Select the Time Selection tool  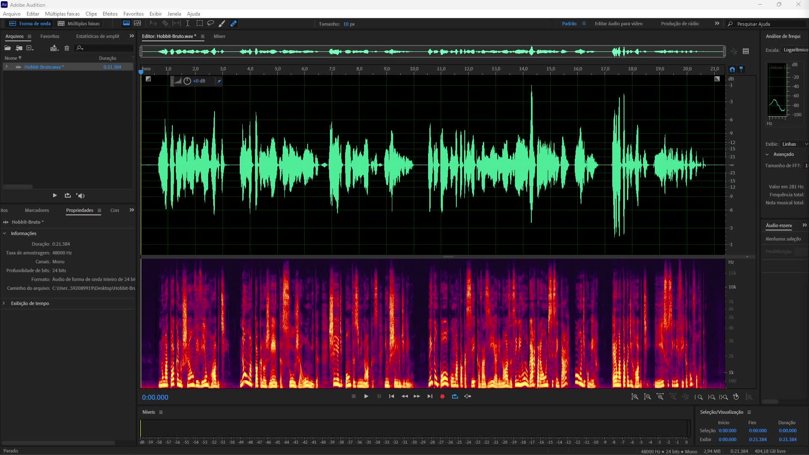click(188, 24)
